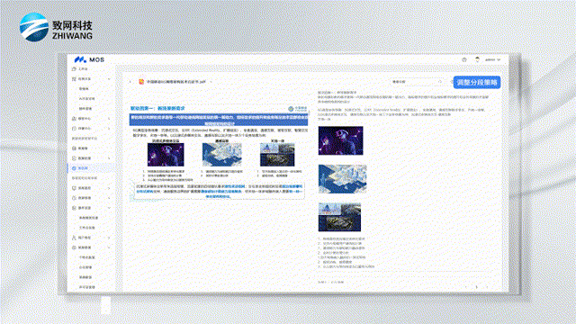Open the purple VR thumbnail in the right panel
Viewport: 576px width, 324px height.
(x=340, y=140)
